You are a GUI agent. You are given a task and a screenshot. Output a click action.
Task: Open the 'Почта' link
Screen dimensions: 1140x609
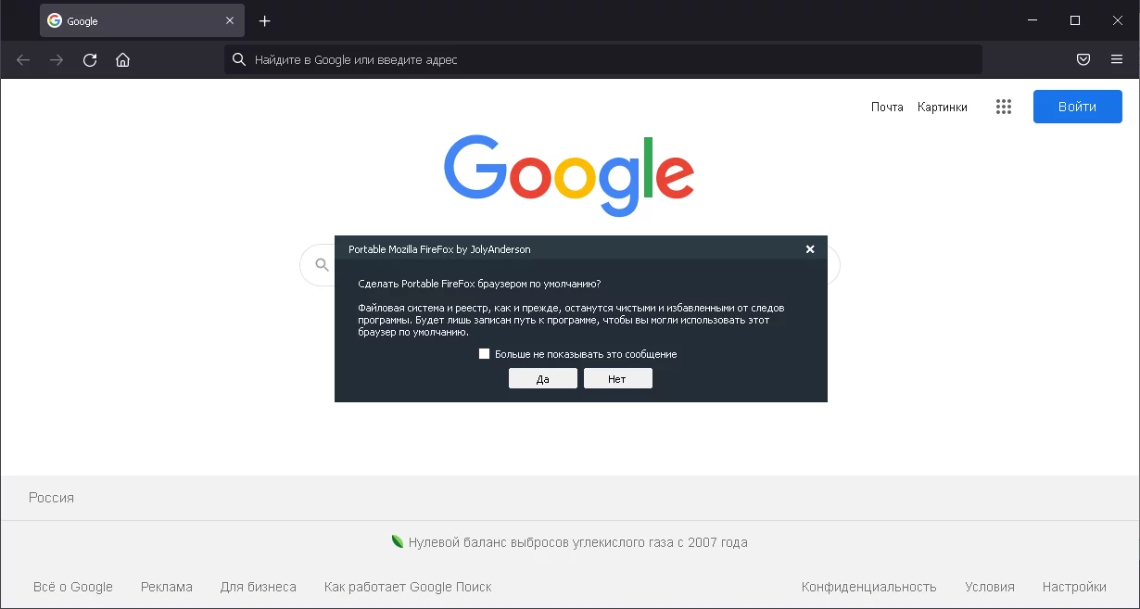[x=887, y=107]
